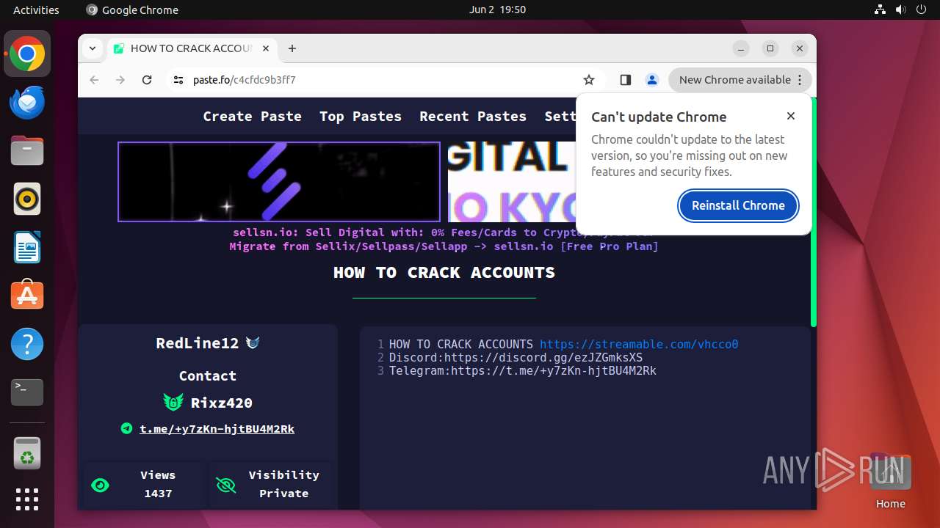Viewport: 940px width, 528px height.
Task: Click the Reinstall Chrome button
Action: tap(739, 205)
